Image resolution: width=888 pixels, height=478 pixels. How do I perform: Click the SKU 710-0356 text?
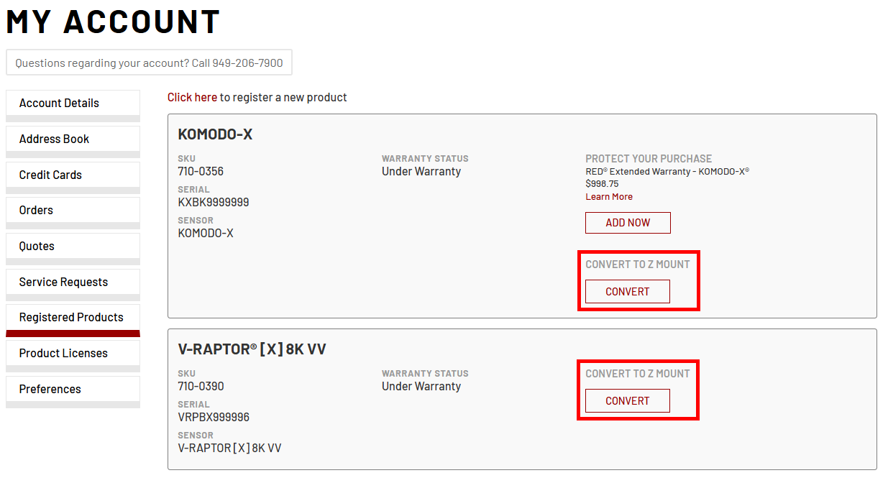point(201,171)
